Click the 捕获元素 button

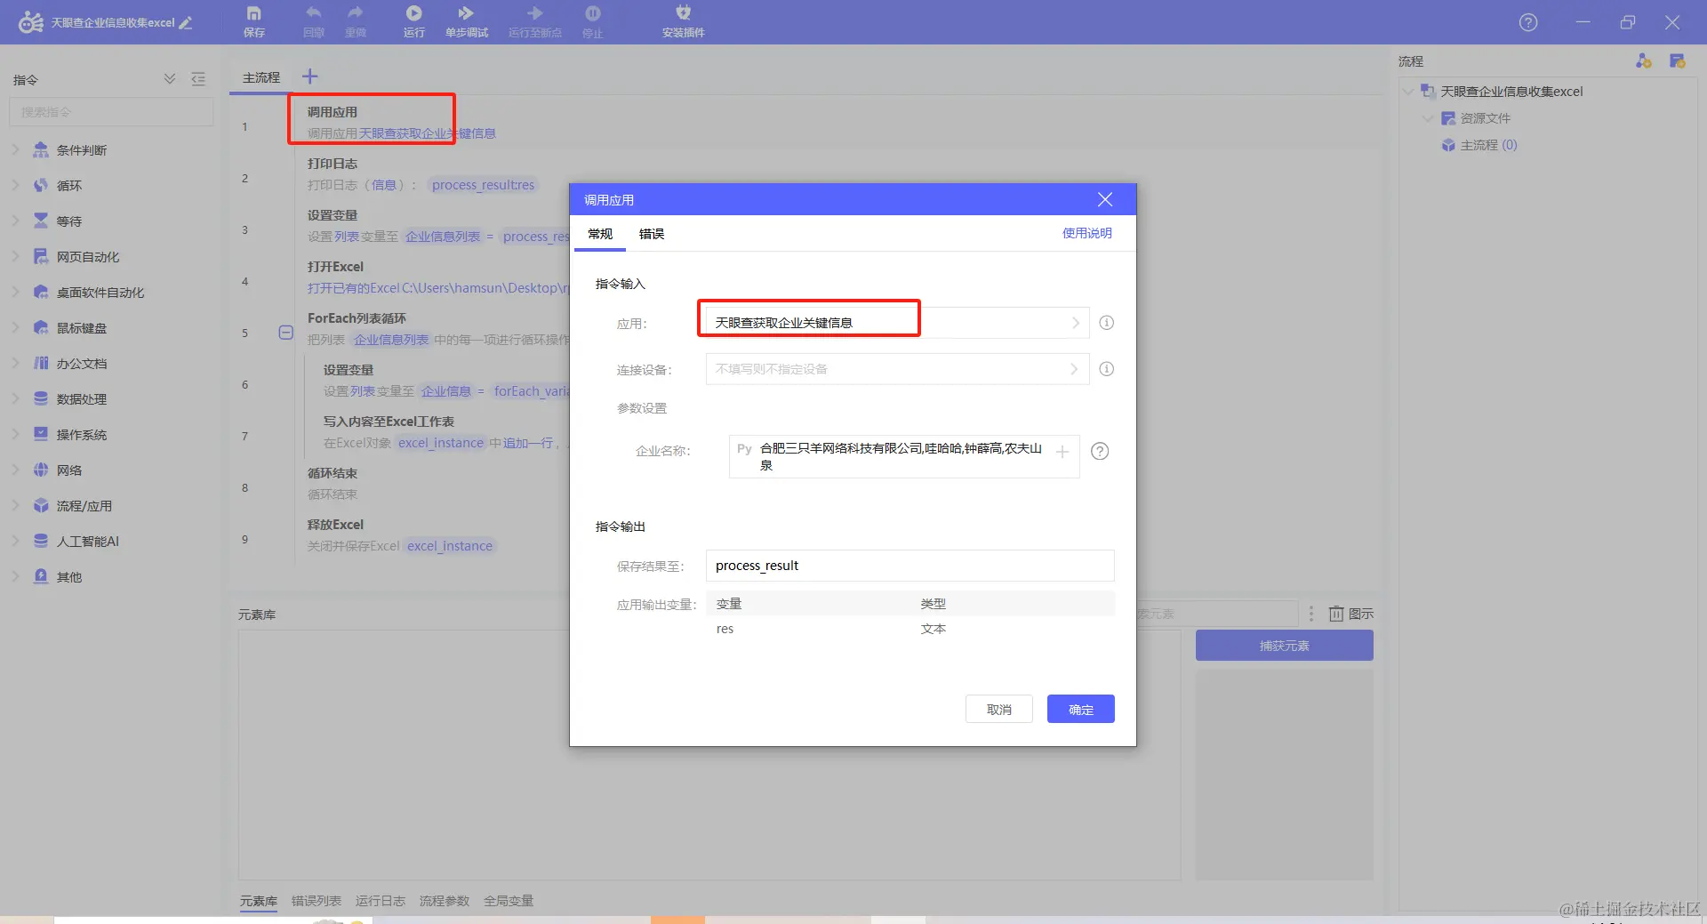pyautogui.click(x=1285, y=646)
